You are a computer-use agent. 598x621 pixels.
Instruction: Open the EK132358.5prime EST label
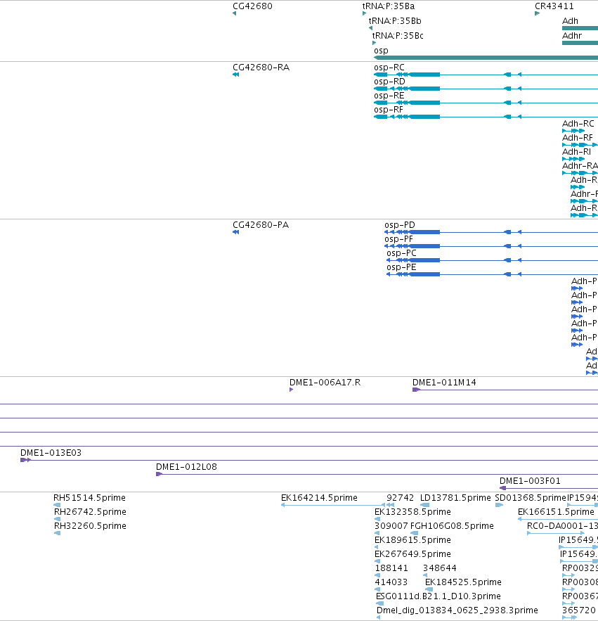pos(412,512)
